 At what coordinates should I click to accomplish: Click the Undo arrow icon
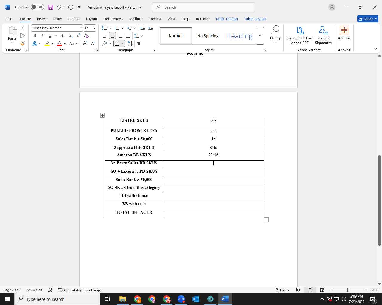(59, 7)
